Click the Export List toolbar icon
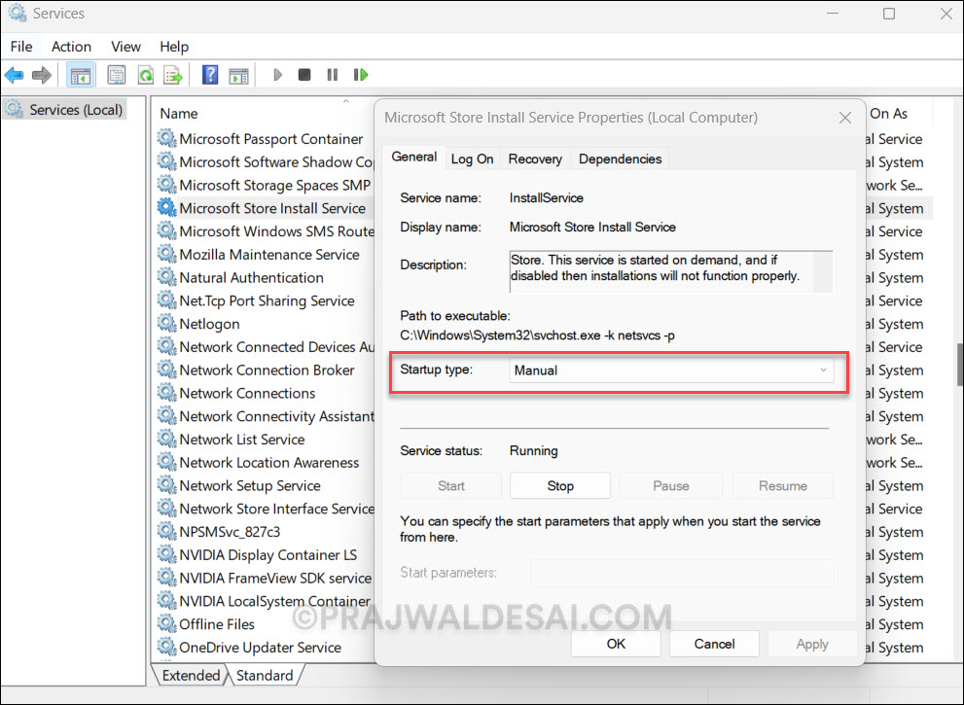The image size is (964, 705). [173, 75]
